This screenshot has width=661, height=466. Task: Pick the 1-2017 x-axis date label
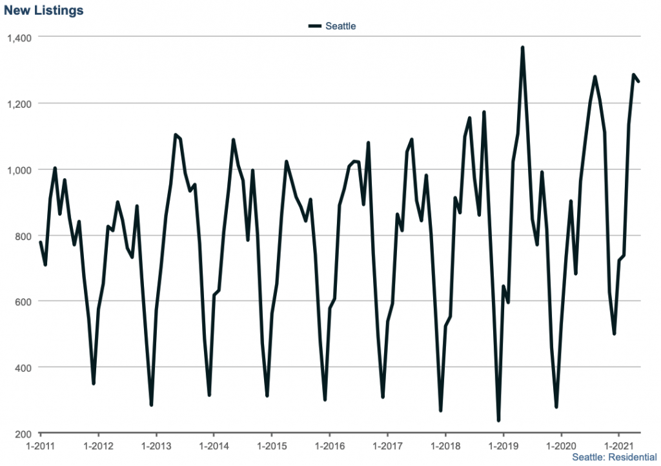387,446
